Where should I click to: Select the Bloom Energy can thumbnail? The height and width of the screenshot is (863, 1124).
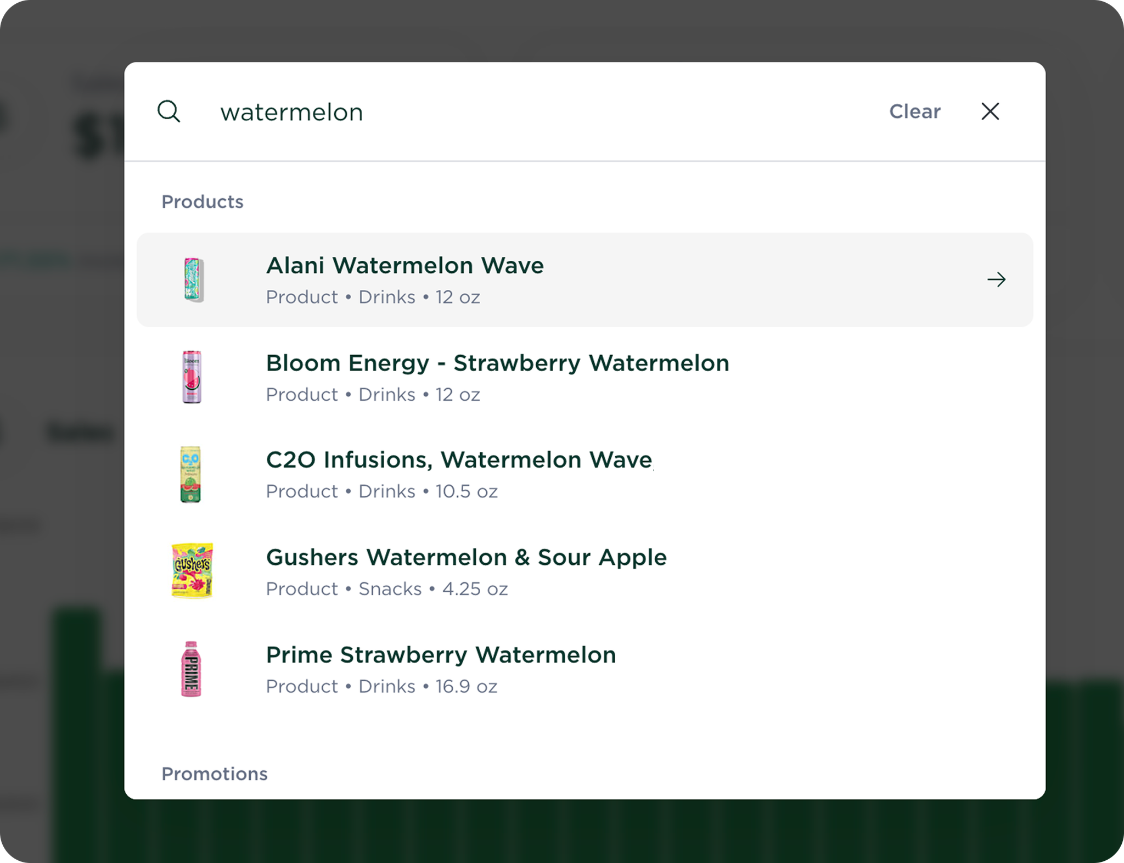click(192, 377)
